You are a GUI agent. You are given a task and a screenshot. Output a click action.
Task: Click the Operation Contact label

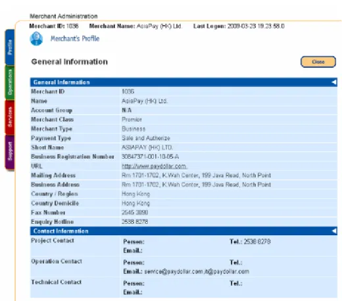(x=57, y=261)
